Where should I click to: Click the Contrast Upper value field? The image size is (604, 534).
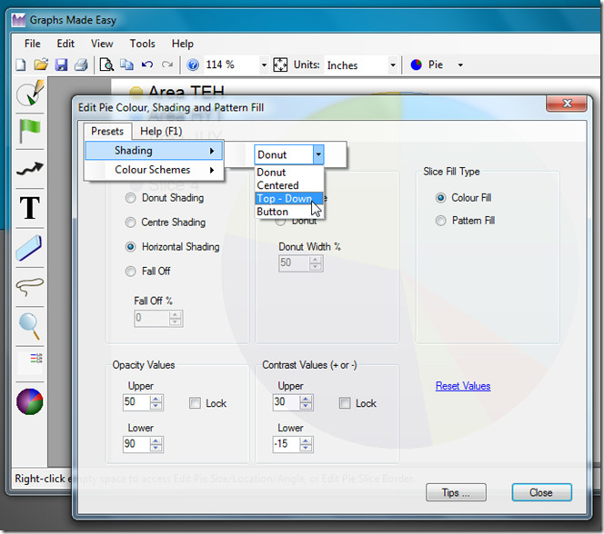click(286, 402)
